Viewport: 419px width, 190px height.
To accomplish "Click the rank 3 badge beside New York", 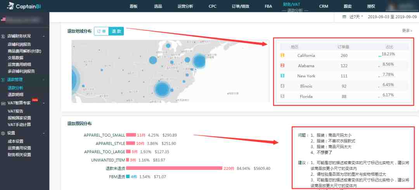I will [282, 76].
